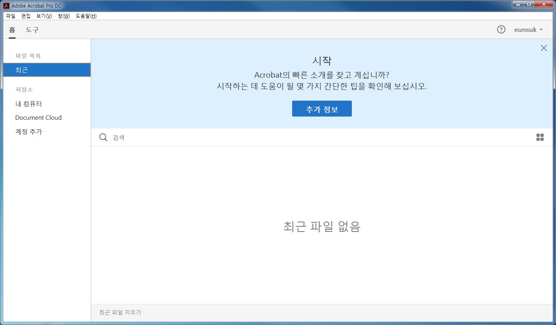Minimize the Acrobat window
Viewport: 556px width, 325px height.
[x=517, y=4]
